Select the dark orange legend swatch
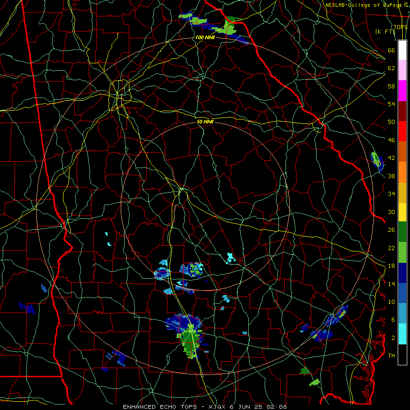 [x=402, y=152]
